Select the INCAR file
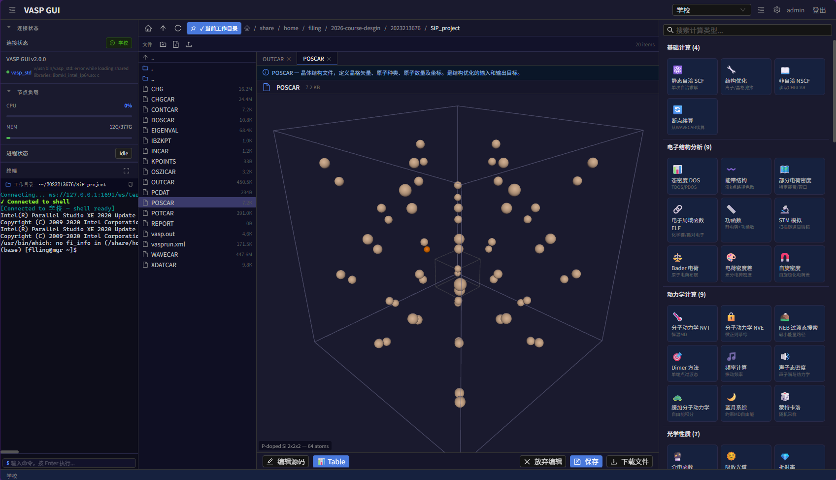The width and height of the screenshot is (836, 480). [x=197, y=151]
